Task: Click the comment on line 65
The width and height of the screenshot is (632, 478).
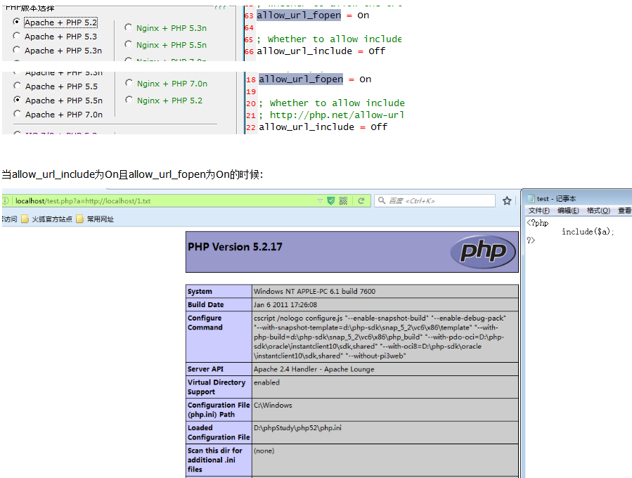Action: [329, 39]
